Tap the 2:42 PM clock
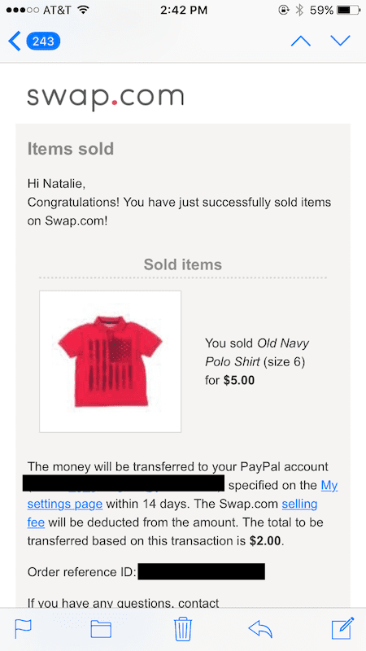Viewport: 366px width, 651px height. tap(184, 11)
